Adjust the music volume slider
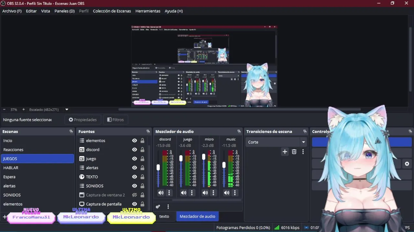The height and width of the screenshot is (232, 414). (x=224, y=165)
